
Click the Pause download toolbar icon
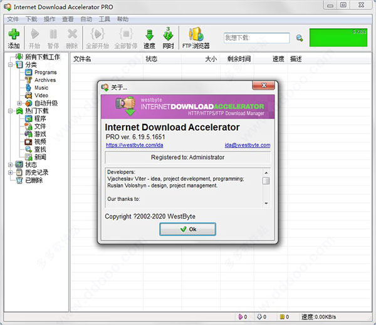[53, 34]
